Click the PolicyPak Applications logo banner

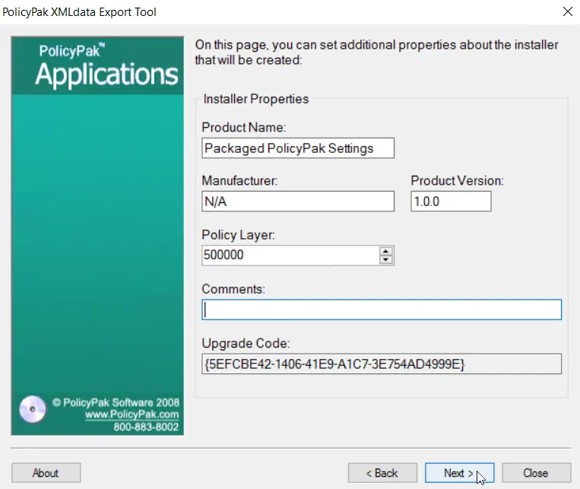pyautogui.click(x=97, y=65)
